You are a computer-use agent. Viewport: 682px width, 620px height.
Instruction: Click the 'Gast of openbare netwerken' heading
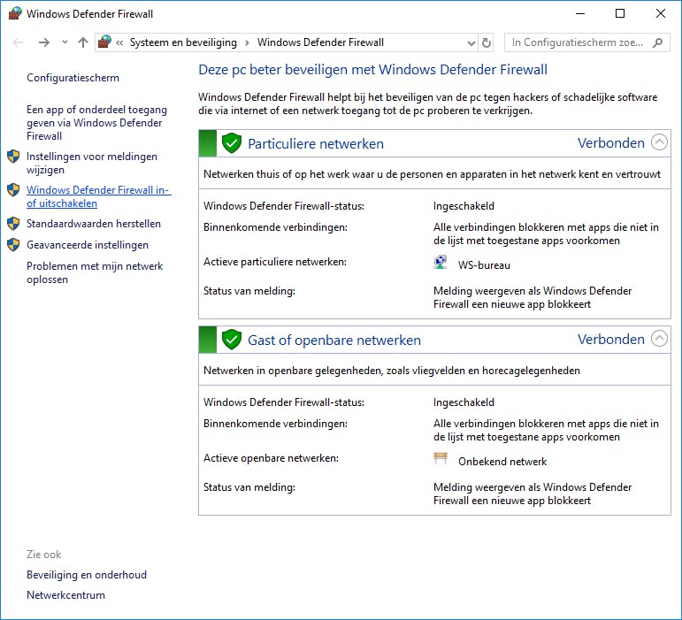tap(334, 340)
